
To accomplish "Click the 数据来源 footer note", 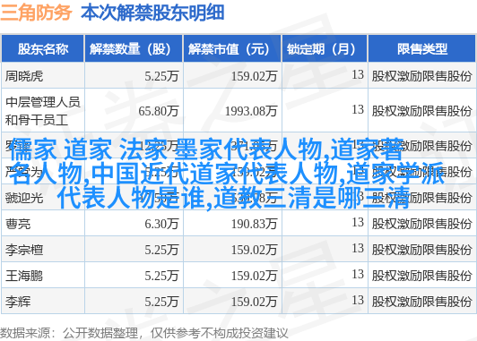I will (x=143, y=333).
